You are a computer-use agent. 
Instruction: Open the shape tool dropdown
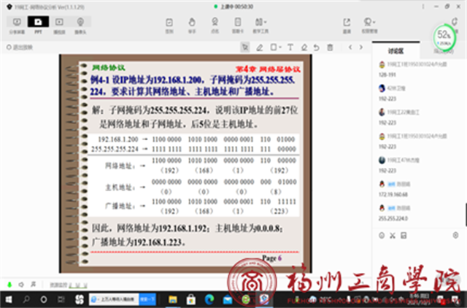[277, 47]
